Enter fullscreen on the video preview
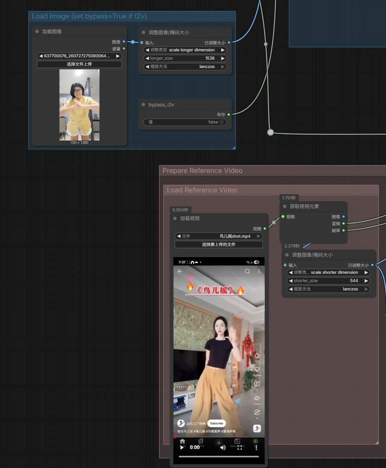386x468 pixels. pos(239,447)
